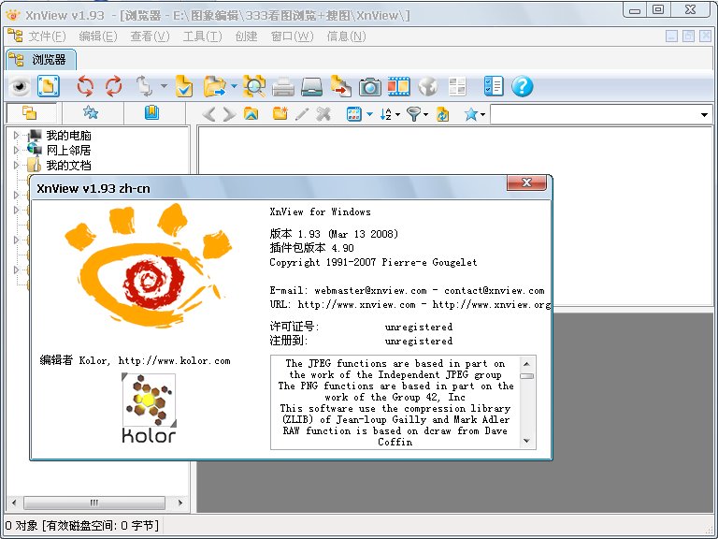Click the XnView eye logo in about dialog
718x539 pixels.
[x=149, y=266]
